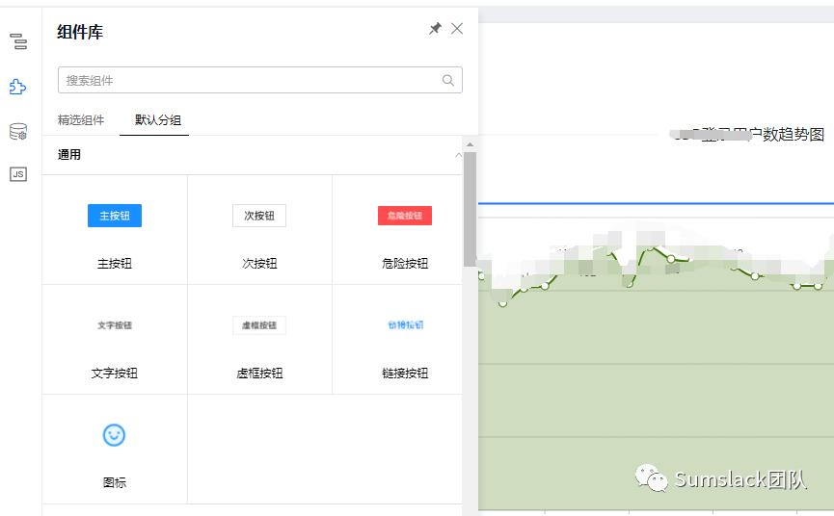Pin the 组件库 panel

click(435, 29)
